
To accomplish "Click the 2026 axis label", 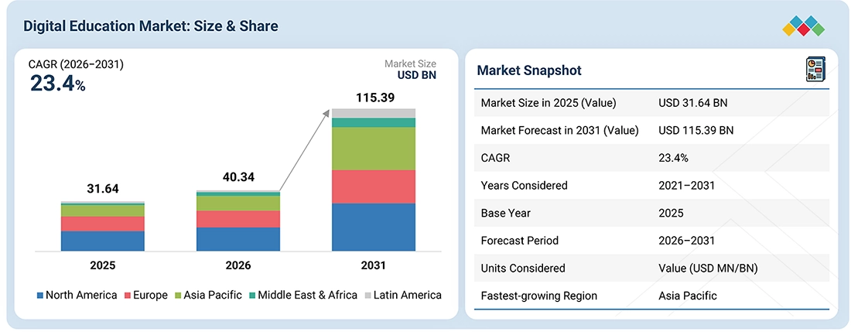I will tap(238, 265).
